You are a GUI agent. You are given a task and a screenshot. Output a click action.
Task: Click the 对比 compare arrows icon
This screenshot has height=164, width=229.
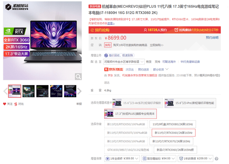coord(16,104)
